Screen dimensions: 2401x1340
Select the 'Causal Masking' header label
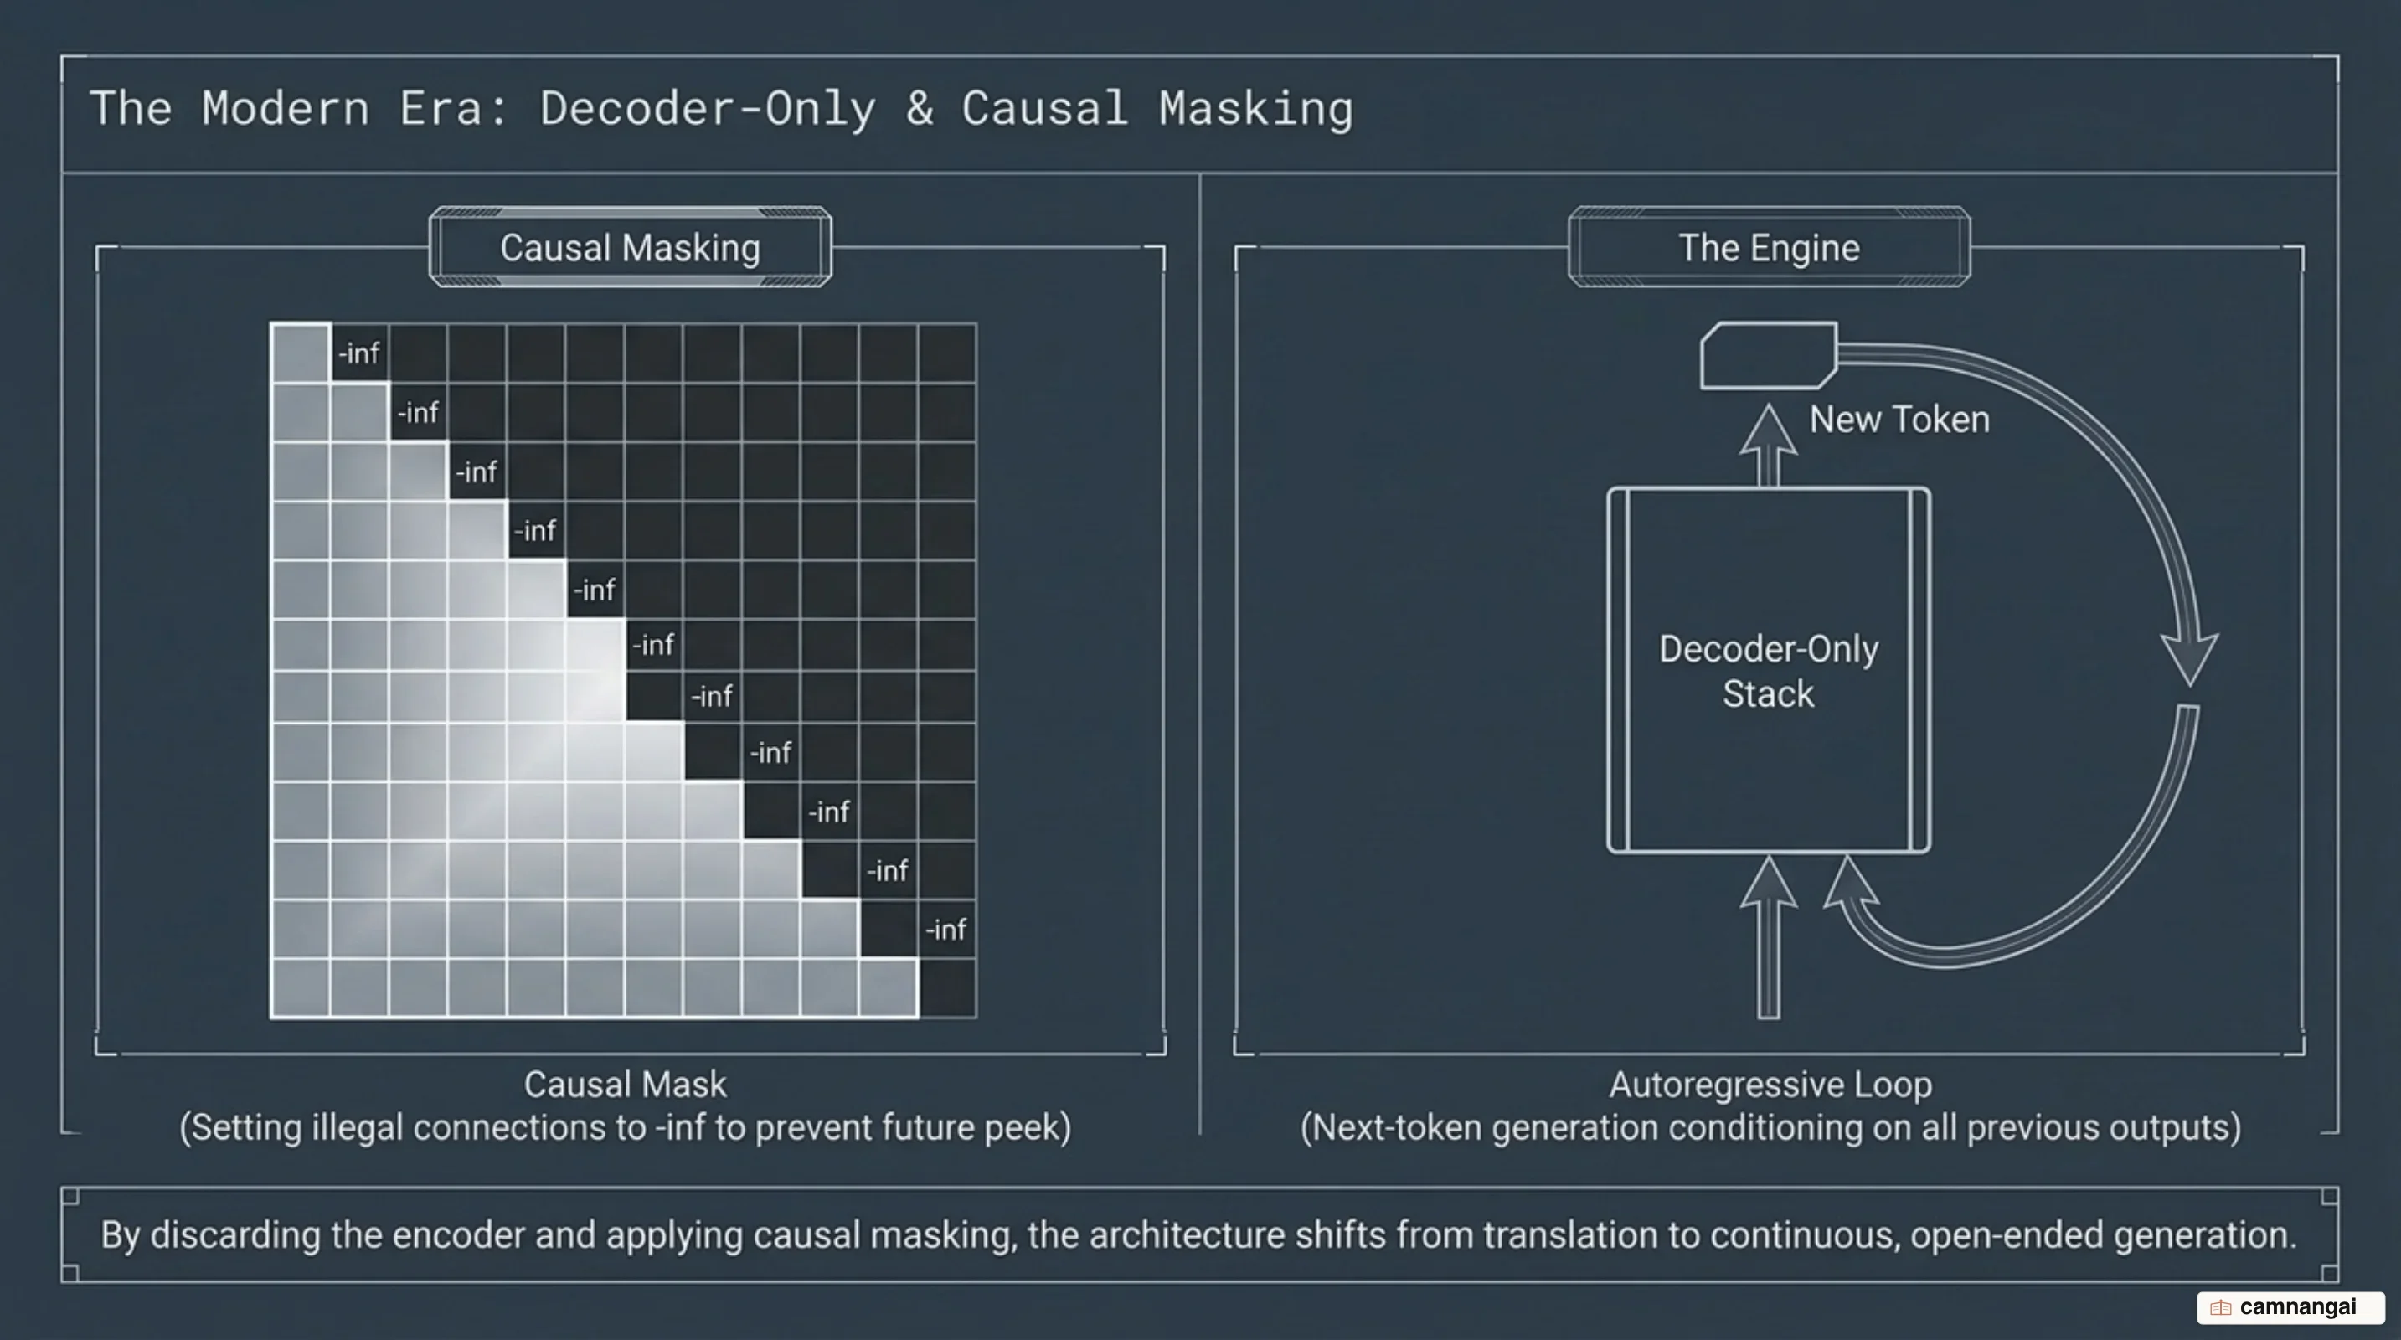tap(630, 248)
